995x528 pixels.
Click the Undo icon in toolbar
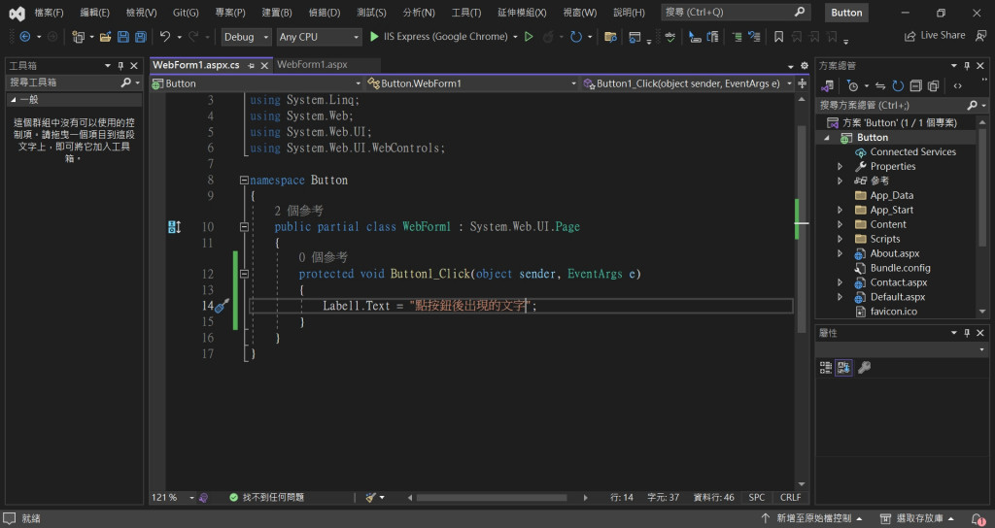(x=165, y=37)
